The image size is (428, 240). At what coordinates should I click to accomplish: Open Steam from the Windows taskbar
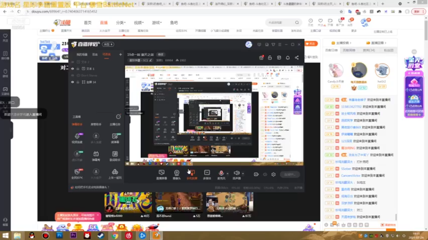pos(101,235)
